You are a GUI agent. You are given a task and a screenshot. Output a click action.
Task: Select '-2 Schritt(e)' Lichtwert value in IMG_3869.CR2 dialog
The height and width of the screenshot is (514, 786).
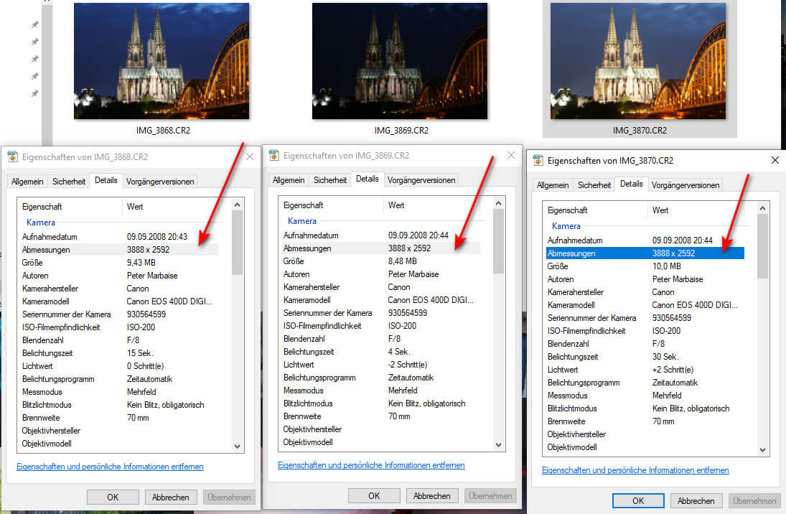click(x=408, y=365)
